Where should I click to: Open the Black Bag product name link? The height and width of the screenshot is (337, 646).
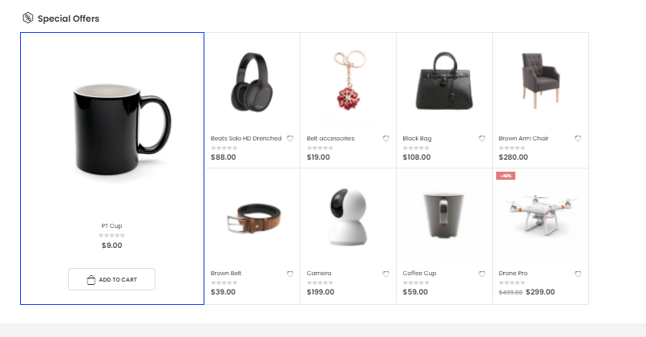pyautogui.click(x=417, y=138)
